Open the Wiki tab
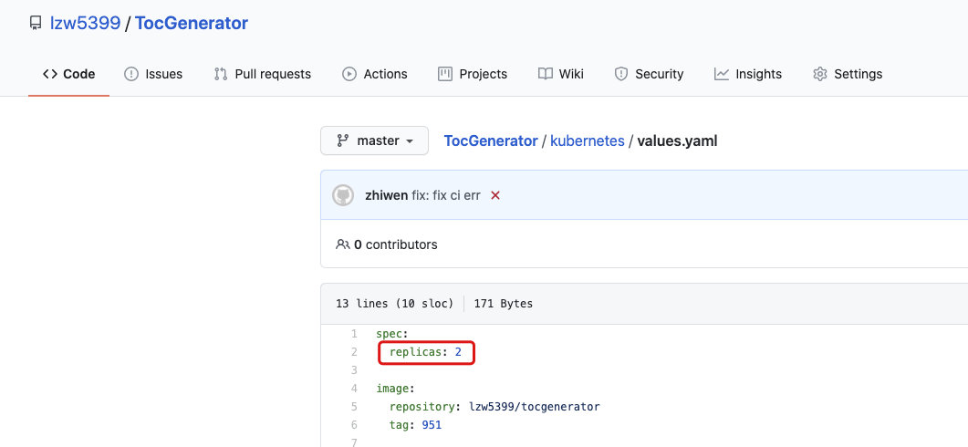This screenshot has width=968, height=447. click(x=560, y=74)
